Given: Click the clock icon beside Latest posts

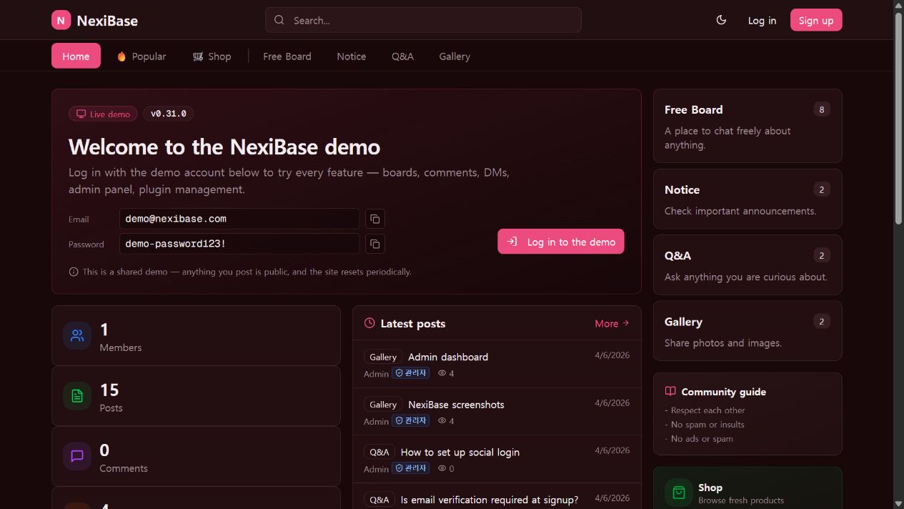Looking at the screenshot, I should pyautogui.click(x=369, y=323).
